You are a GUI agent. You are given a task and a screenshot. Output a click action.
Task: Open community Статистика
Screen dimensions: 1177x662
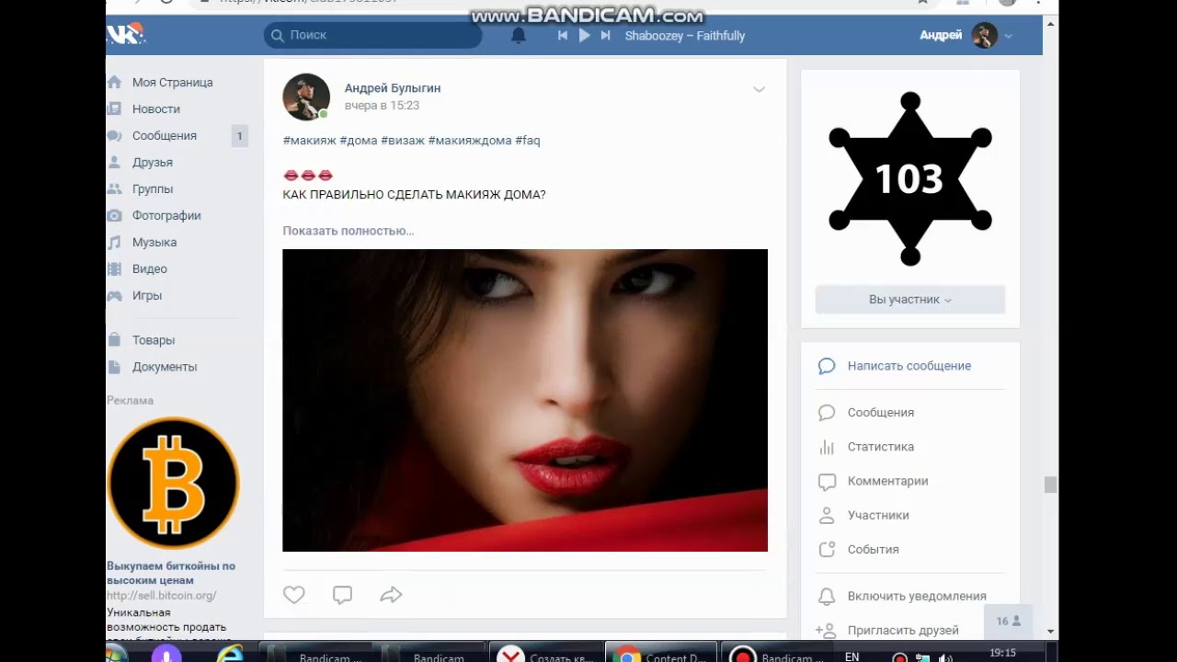(881, 447)
